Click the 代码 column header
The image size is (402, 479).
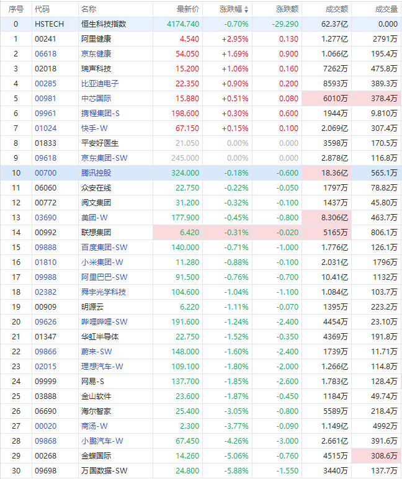42,9
